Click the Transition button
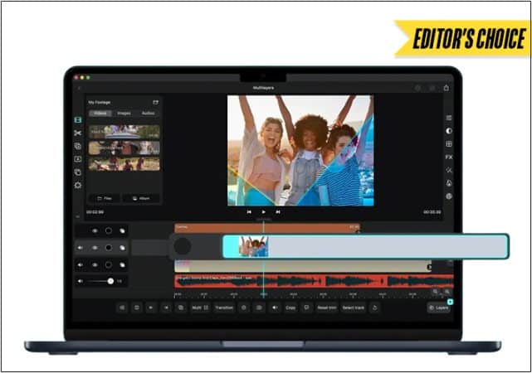Image resolution: width=532 pixels, height=373 pixels. (224, 308)
